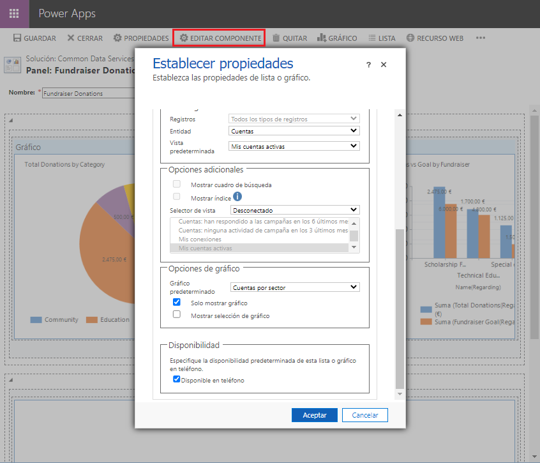The width and height of the screenshot is (540, 463).
Task: Click the Education orange legend swatch
Action: click(92, 320)
